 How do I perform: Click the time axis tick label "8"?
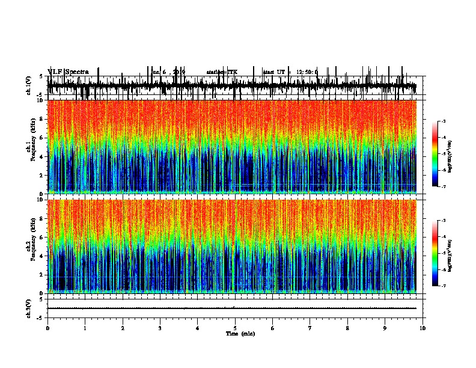click(x=347, y=328)
